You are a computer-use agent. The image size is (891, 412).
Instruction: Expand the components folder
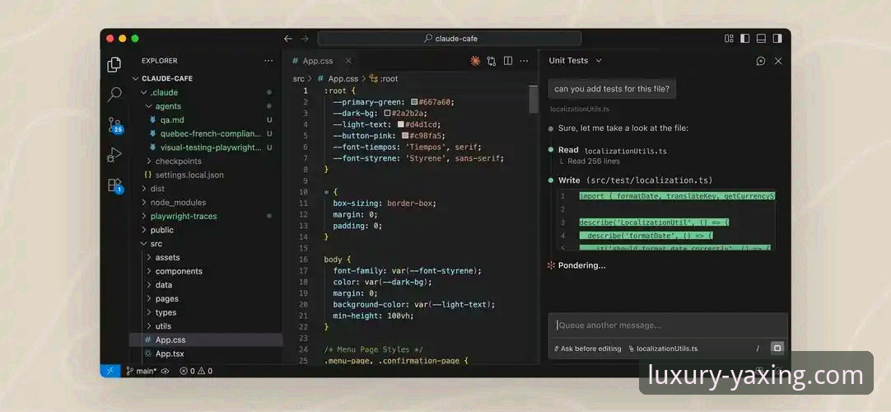click(178, 271)
